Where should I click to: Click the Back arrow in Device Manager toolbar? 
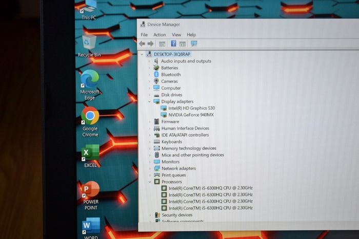click(x=142, y=44)
